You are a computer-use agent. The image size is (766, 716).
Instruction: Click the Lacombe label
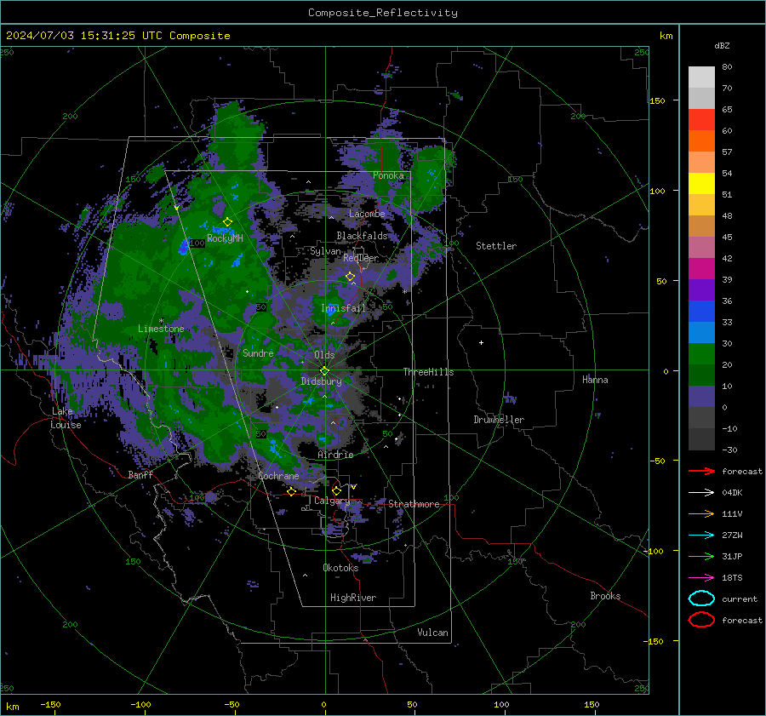tap(367, 214)
